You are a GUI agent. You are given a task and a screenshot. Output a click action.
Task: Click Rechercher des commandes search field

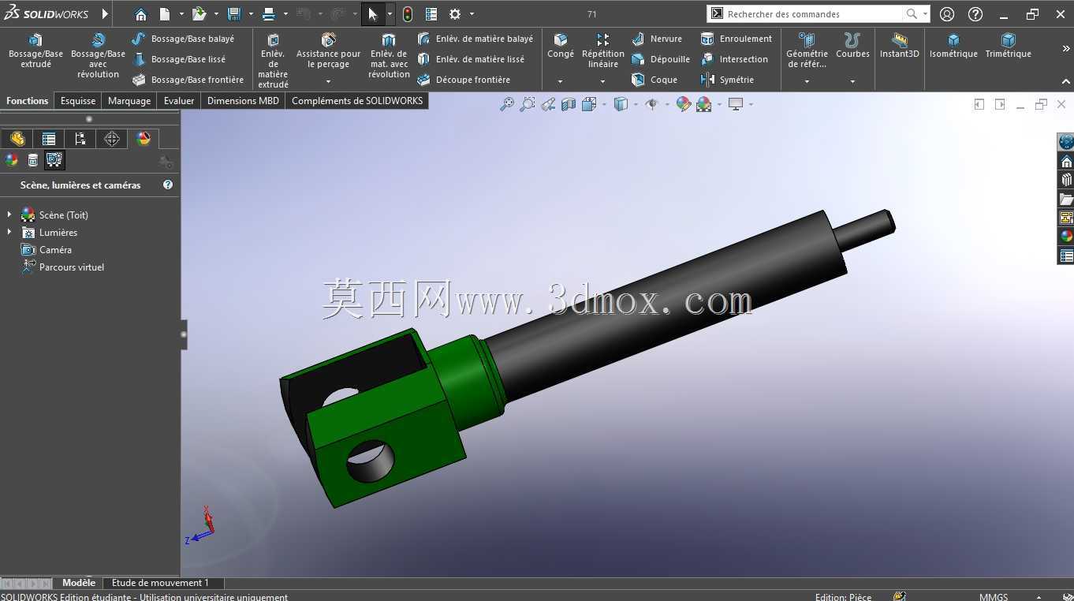point(814,14)
